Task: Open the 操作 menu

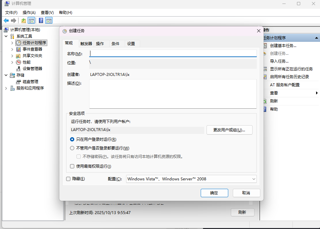Action: pos(29,12)
